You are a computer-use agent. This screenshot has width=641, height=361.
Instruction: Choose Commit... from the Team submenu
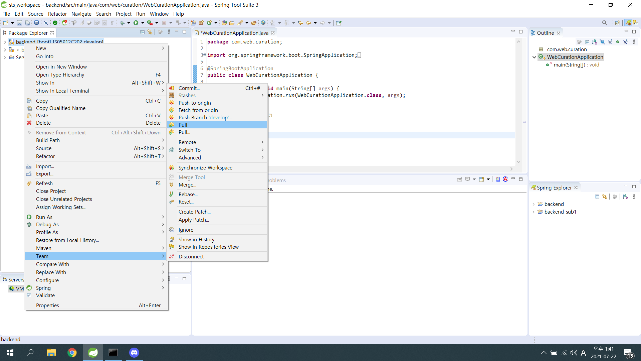click(x=189, y=88)
